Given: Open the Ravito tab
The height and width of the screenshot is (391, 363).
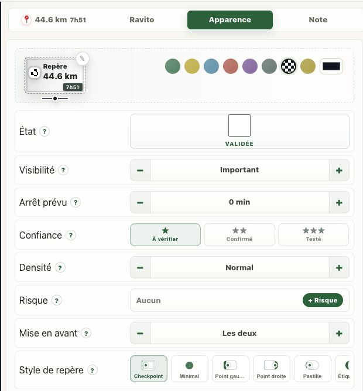Looking at the screenshot, I should 142,20.
